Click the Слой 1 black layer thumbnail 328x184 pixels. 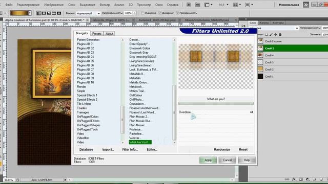tap(260, 76)
